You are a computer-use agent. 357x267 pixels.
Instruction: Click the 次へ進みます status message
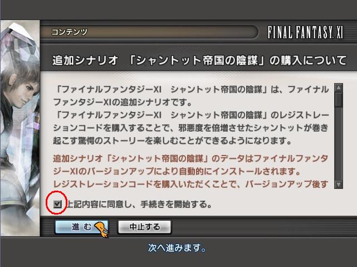[177, 247]
